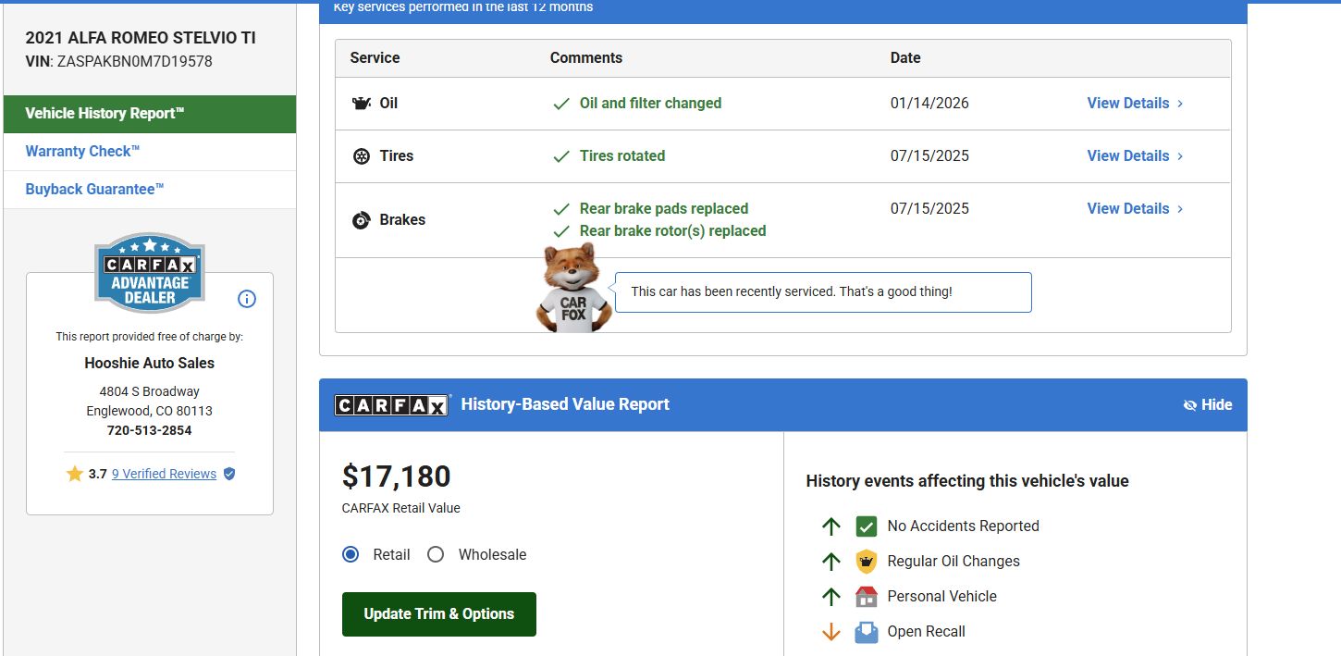Click the brakes disc icon

click(x=362, y=220)
